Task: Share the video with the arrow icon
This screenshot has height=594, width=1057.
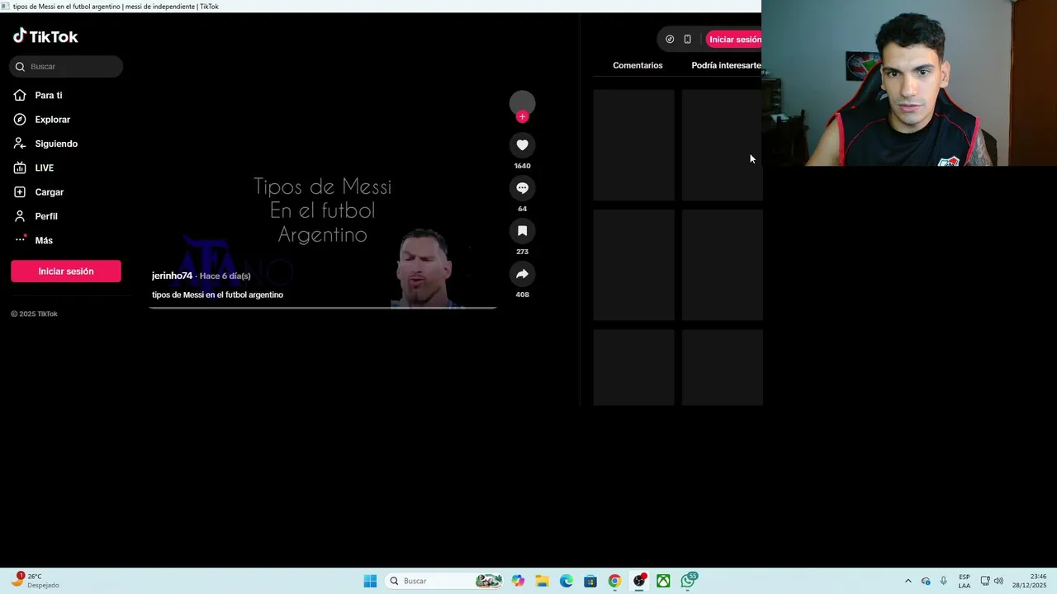Action: coord(522,274)
